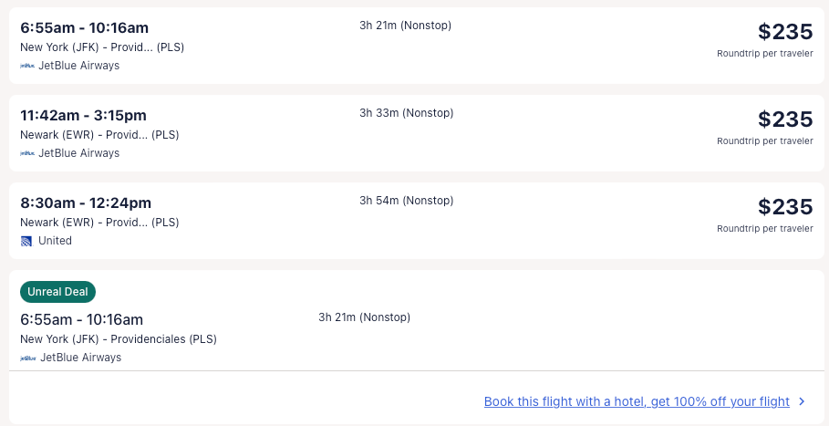Click the JetBlue logo in the Unreal Deal card
Viewport: 829px width, 426px height.
[x=28, y=358]
